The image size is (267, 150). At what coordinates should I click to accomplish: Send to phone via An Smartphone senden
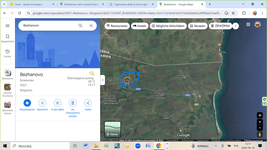(73, 103)
